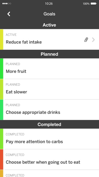Image resolution: width=99 pixels, height=177 pixels.
Task: Tap the Active section header
Action: [x=49, y=25]
